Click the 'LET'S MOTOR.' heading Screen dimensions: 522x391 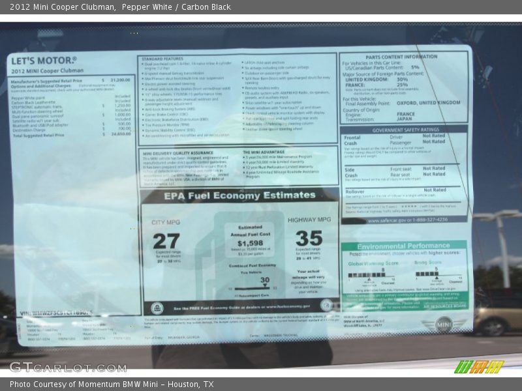click(44, 61)
